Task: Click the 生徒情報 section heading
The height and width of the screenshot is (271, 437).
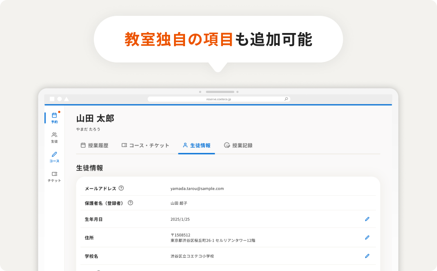Action: tap(90, 168)
